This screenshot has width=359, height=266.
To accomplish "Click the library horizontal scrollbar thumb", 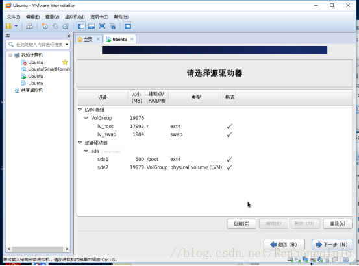I will [38, 249].
